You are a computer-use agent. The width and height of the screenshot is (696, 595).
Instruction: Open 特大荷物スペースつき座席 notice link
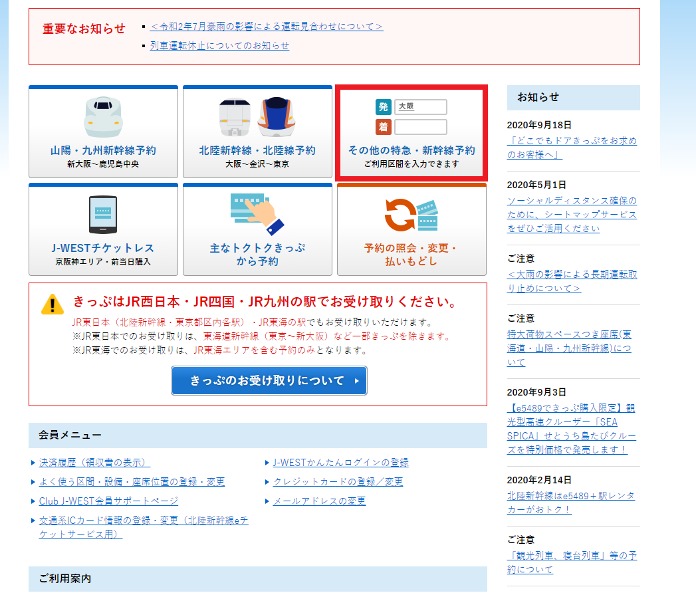coord(570,348)
